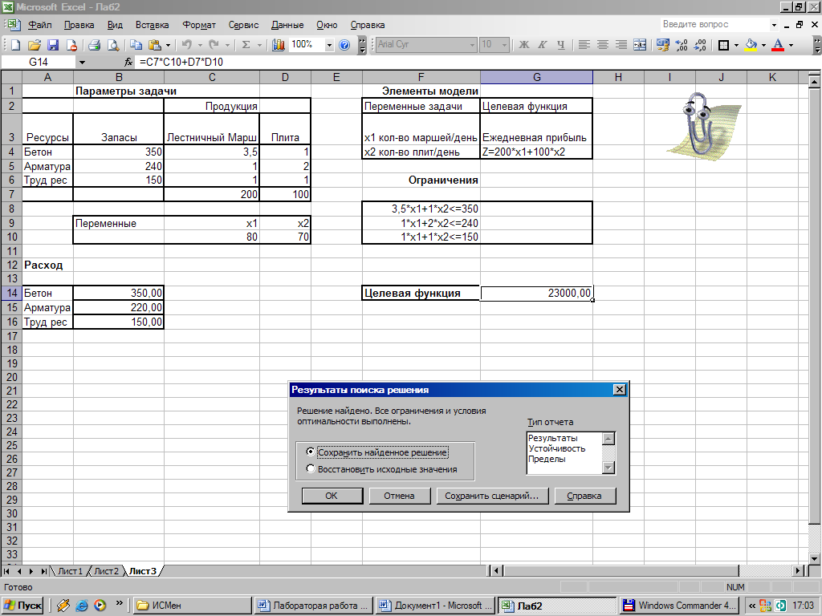
Task: Open the zoom percentage 100% dropdown
Action: [329, 45]
